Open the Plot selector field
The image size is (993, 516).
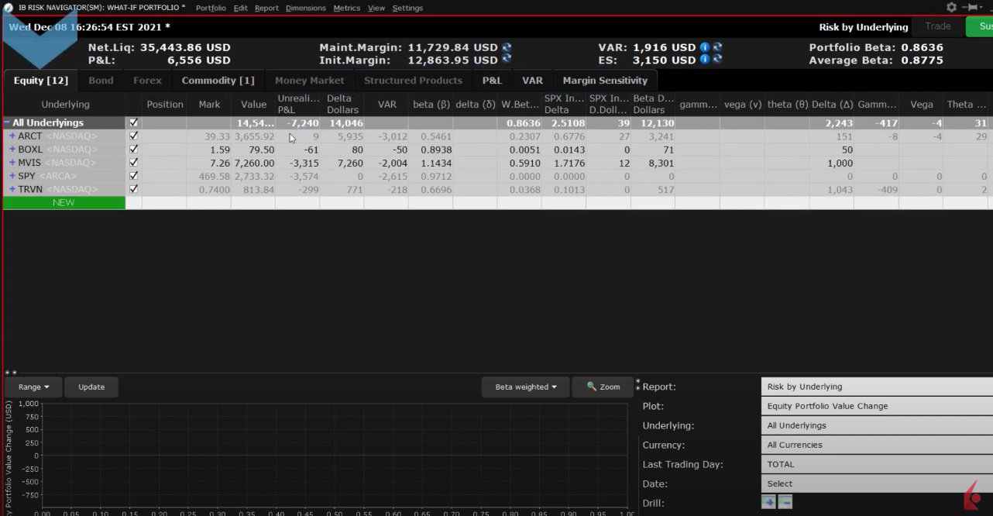pos(875,406)
